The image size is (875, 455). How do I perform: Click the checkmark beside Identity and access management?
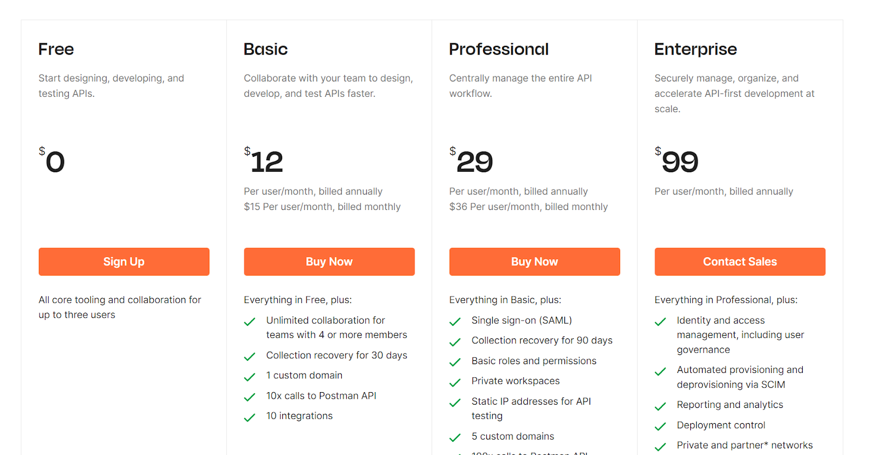tap(660, 322)
